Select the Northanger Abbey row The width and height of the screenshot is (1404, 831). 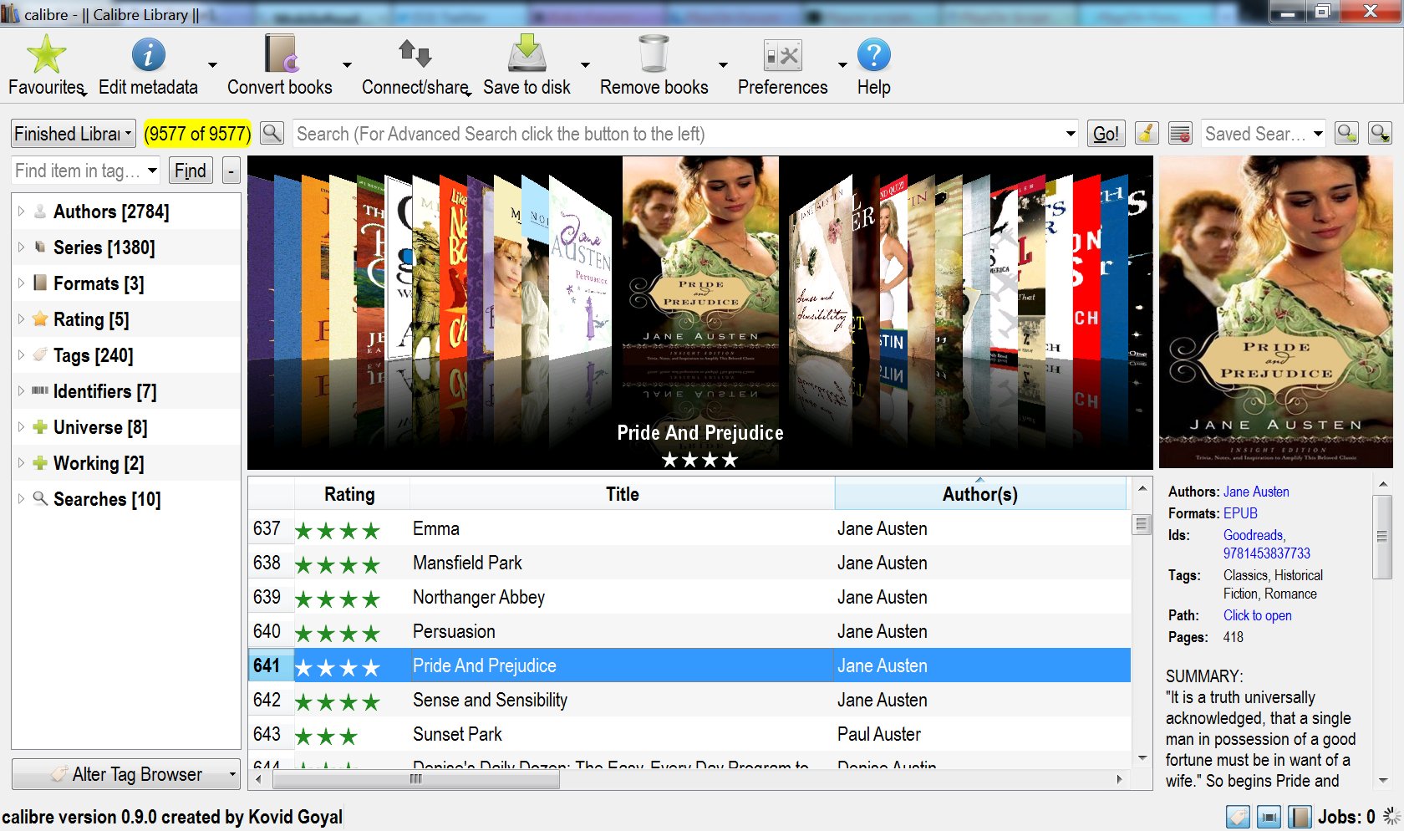point(689,597)
